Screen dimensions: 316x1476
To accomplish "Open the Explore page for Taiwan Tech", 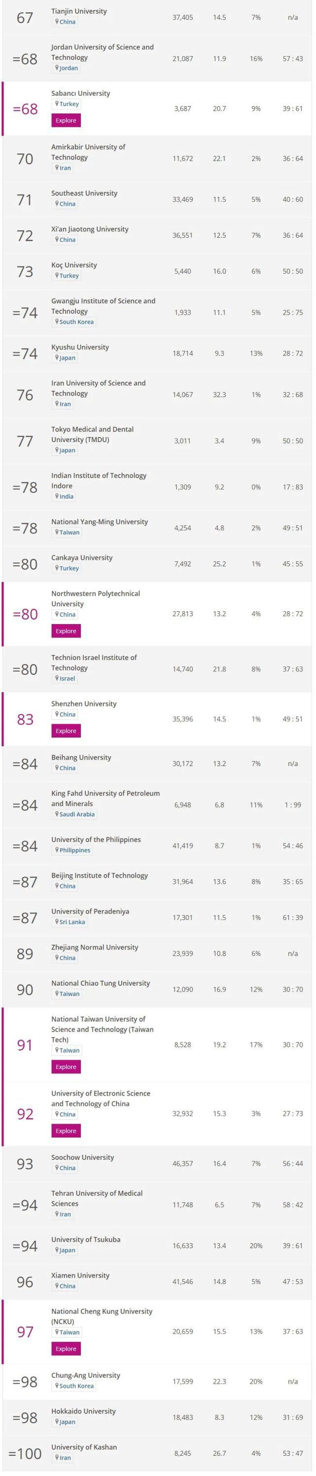I will [x=66, y=1067].
